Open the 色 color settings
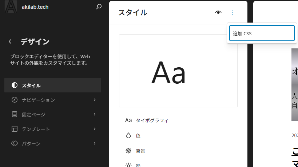 138,136
